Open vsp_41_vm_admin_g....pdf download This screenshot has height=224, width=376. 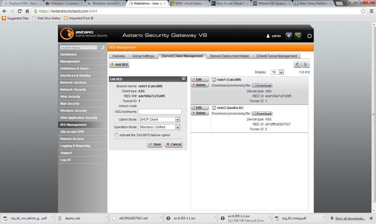[x=26, y=218]
